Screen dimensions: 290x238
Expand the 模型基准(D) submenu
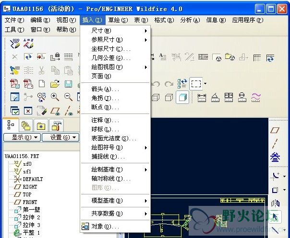click(x=115, y=201)
